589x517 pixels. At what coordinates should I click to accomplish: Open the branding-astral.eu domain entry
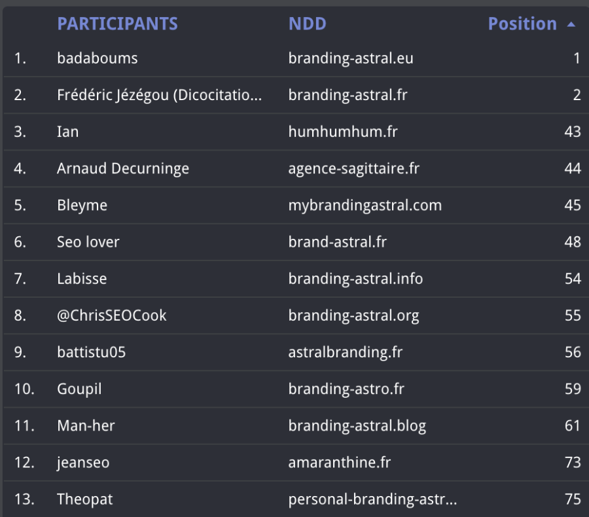[350, 58]
